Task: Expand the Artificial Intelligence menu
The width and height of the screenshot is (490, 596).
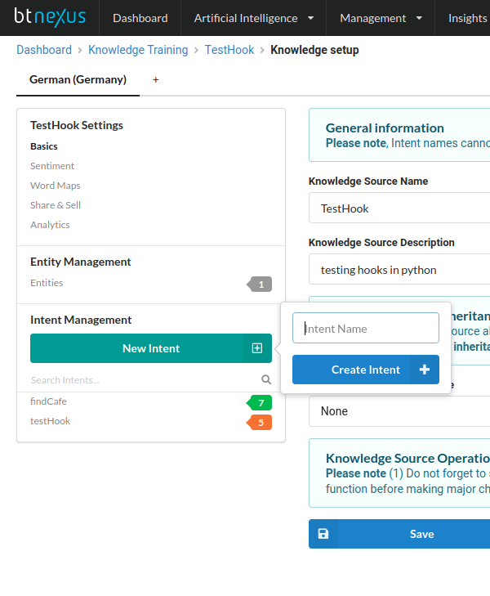Action: pos(253,18)
